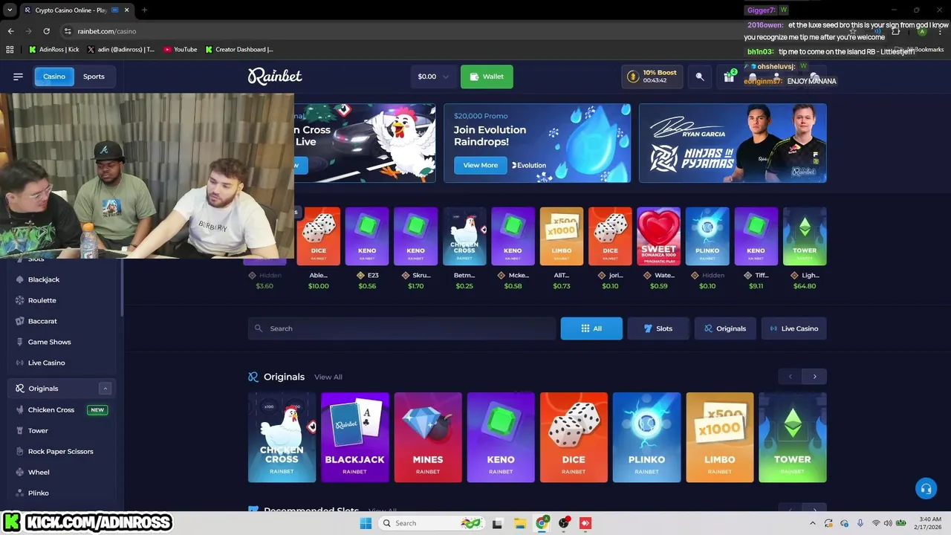The image size is (951, 535).
Task: Click the rainbet.com address bar
Action: (106, 31)
